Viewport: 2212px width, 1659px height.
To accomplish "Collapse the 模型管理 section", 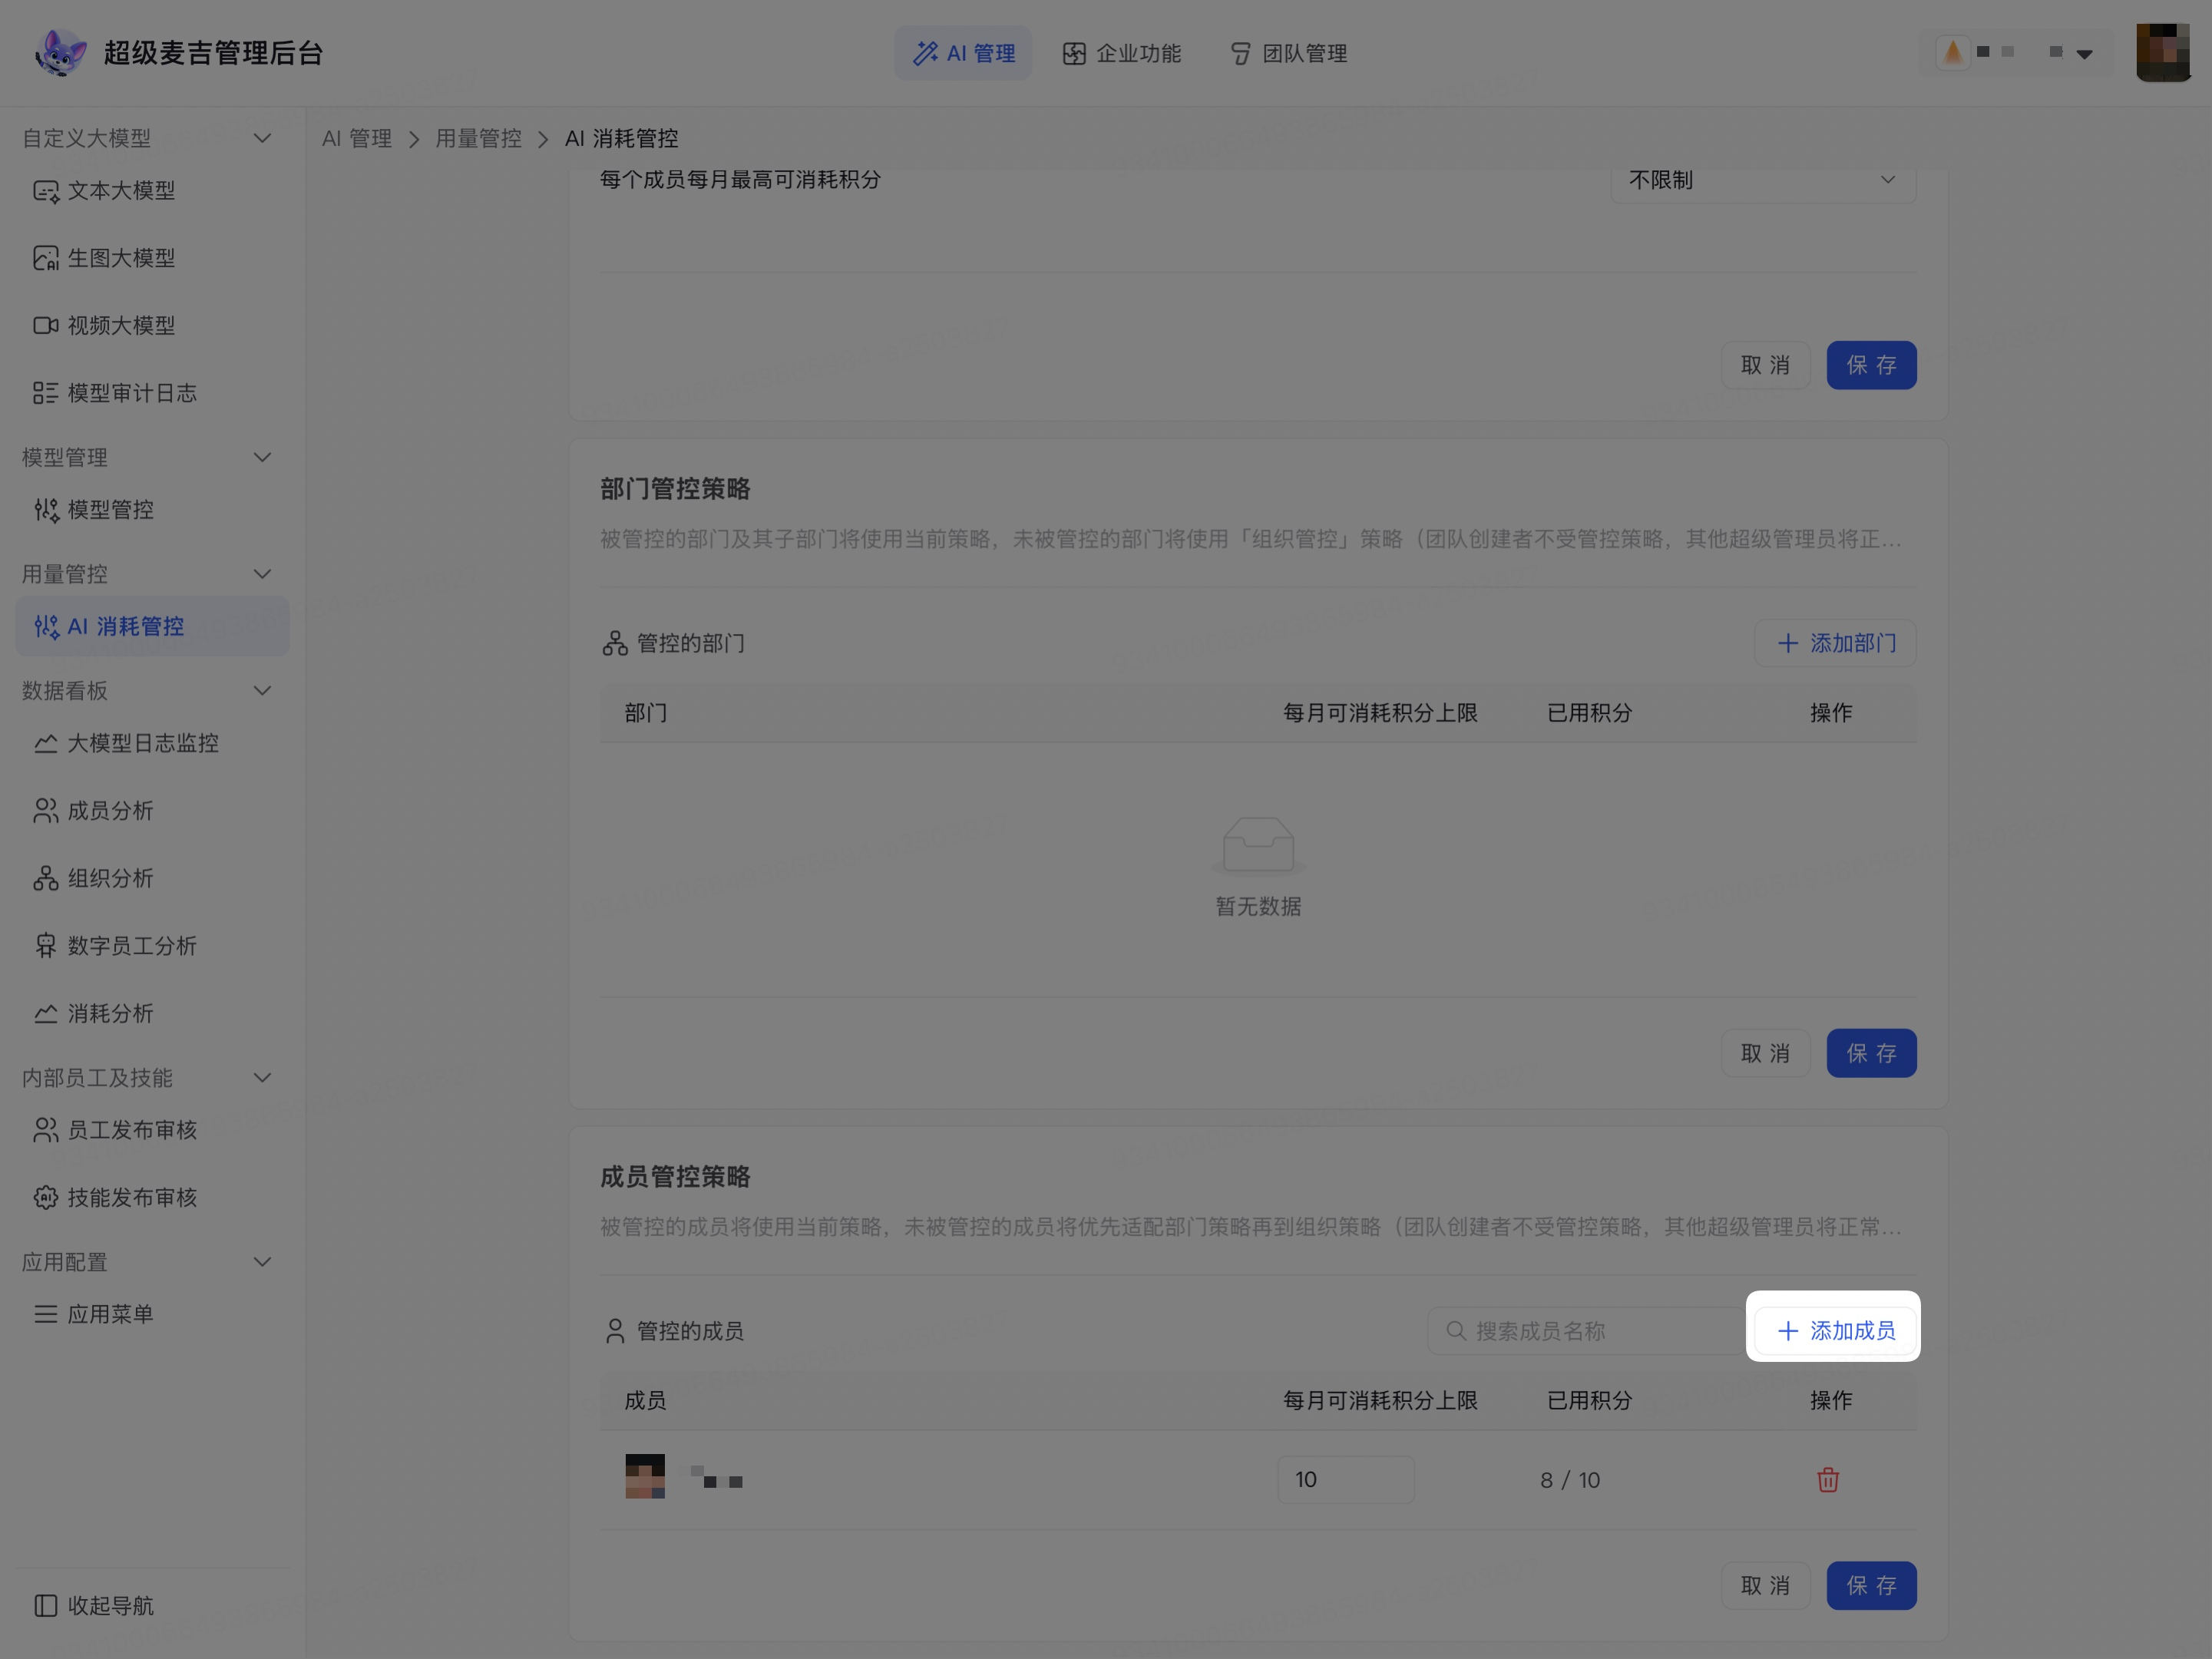I will (x=262, y=457).
